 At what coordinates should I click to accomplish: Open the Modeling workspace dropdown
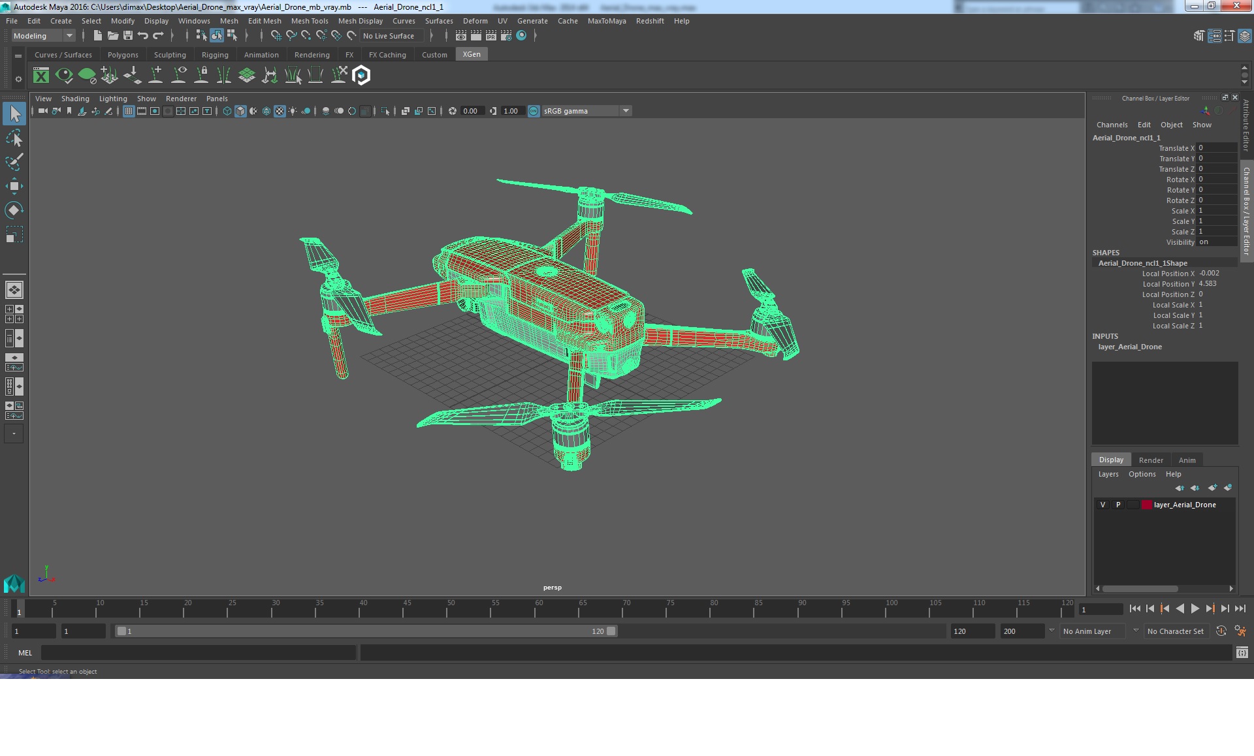coord(43,36)
